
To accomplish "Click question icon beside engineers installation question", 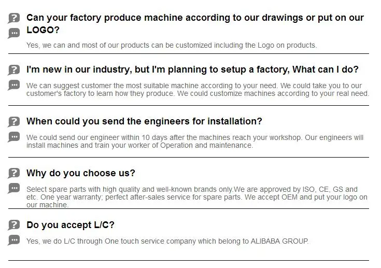I will (x=14, y=122).
